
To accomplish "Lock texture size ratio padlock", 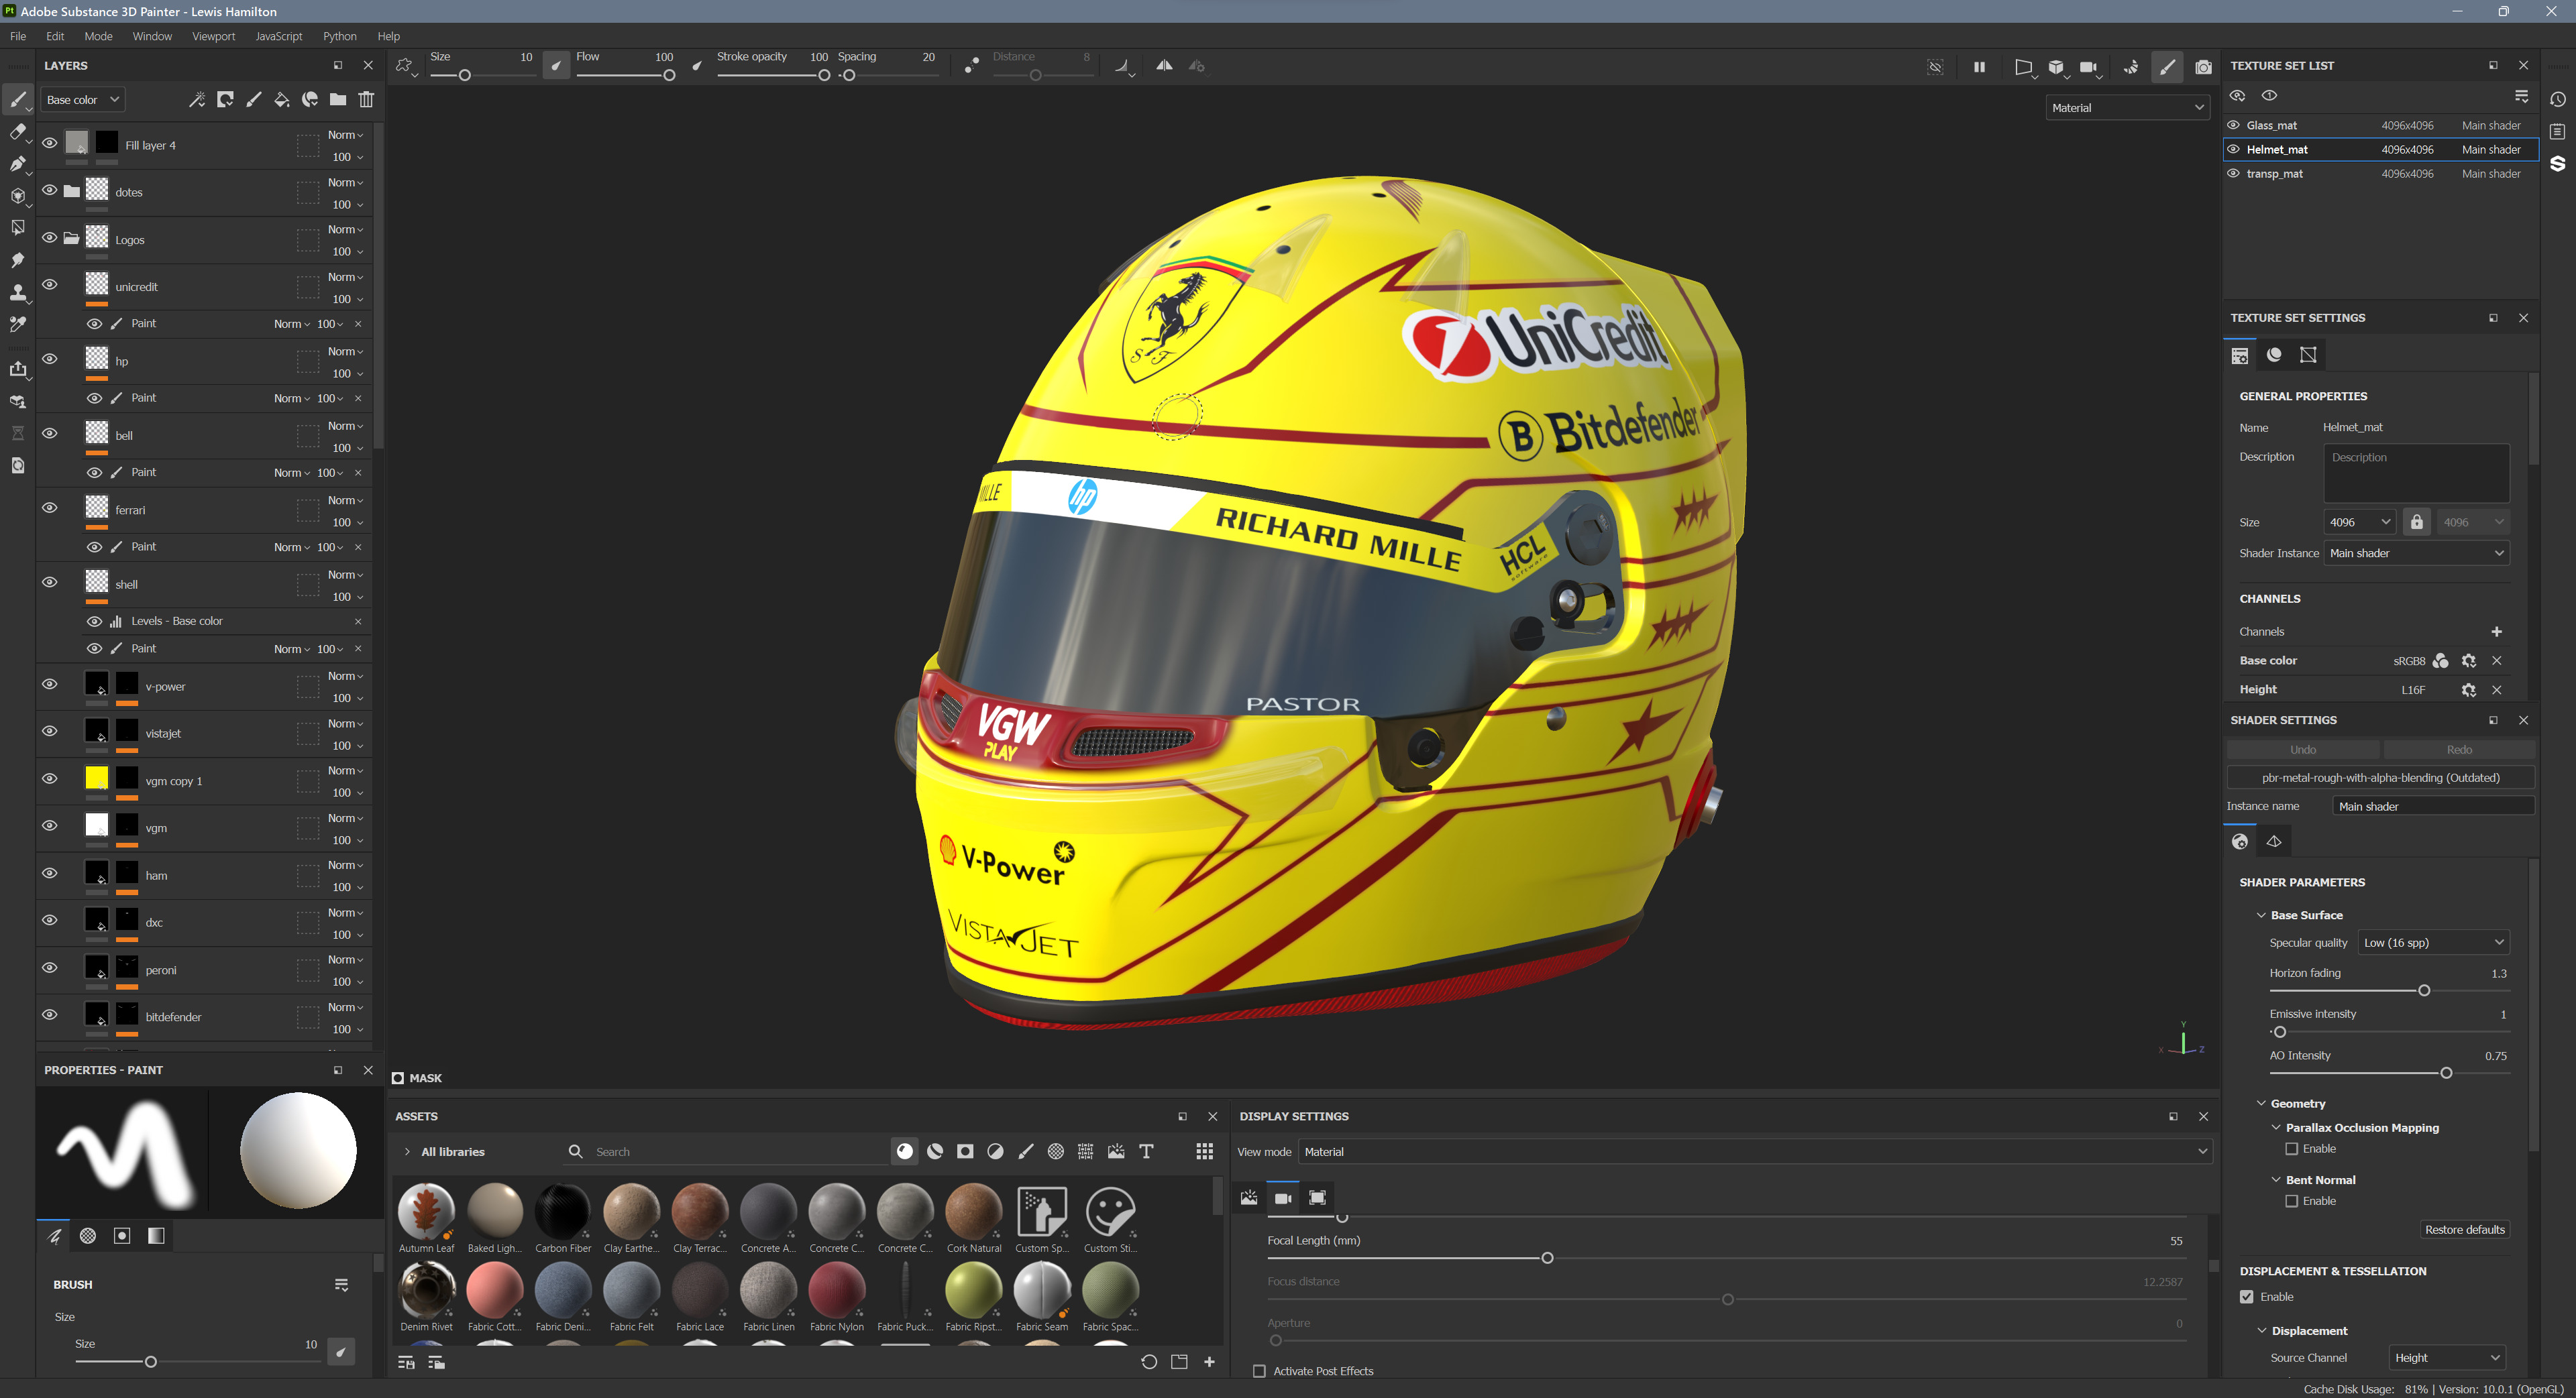I will 2417,522.
